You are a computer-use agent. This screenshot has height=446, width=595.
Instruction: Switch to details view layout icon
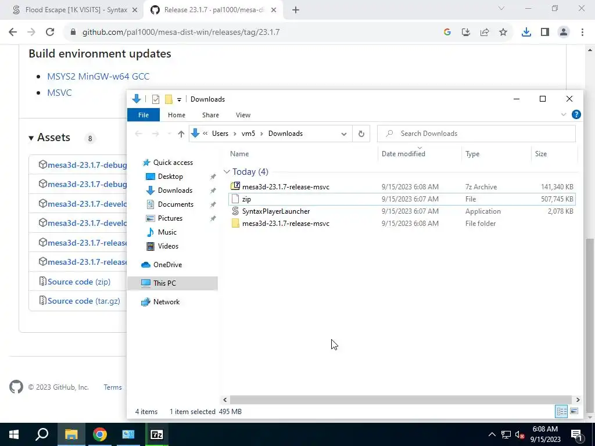click(561, 411)
